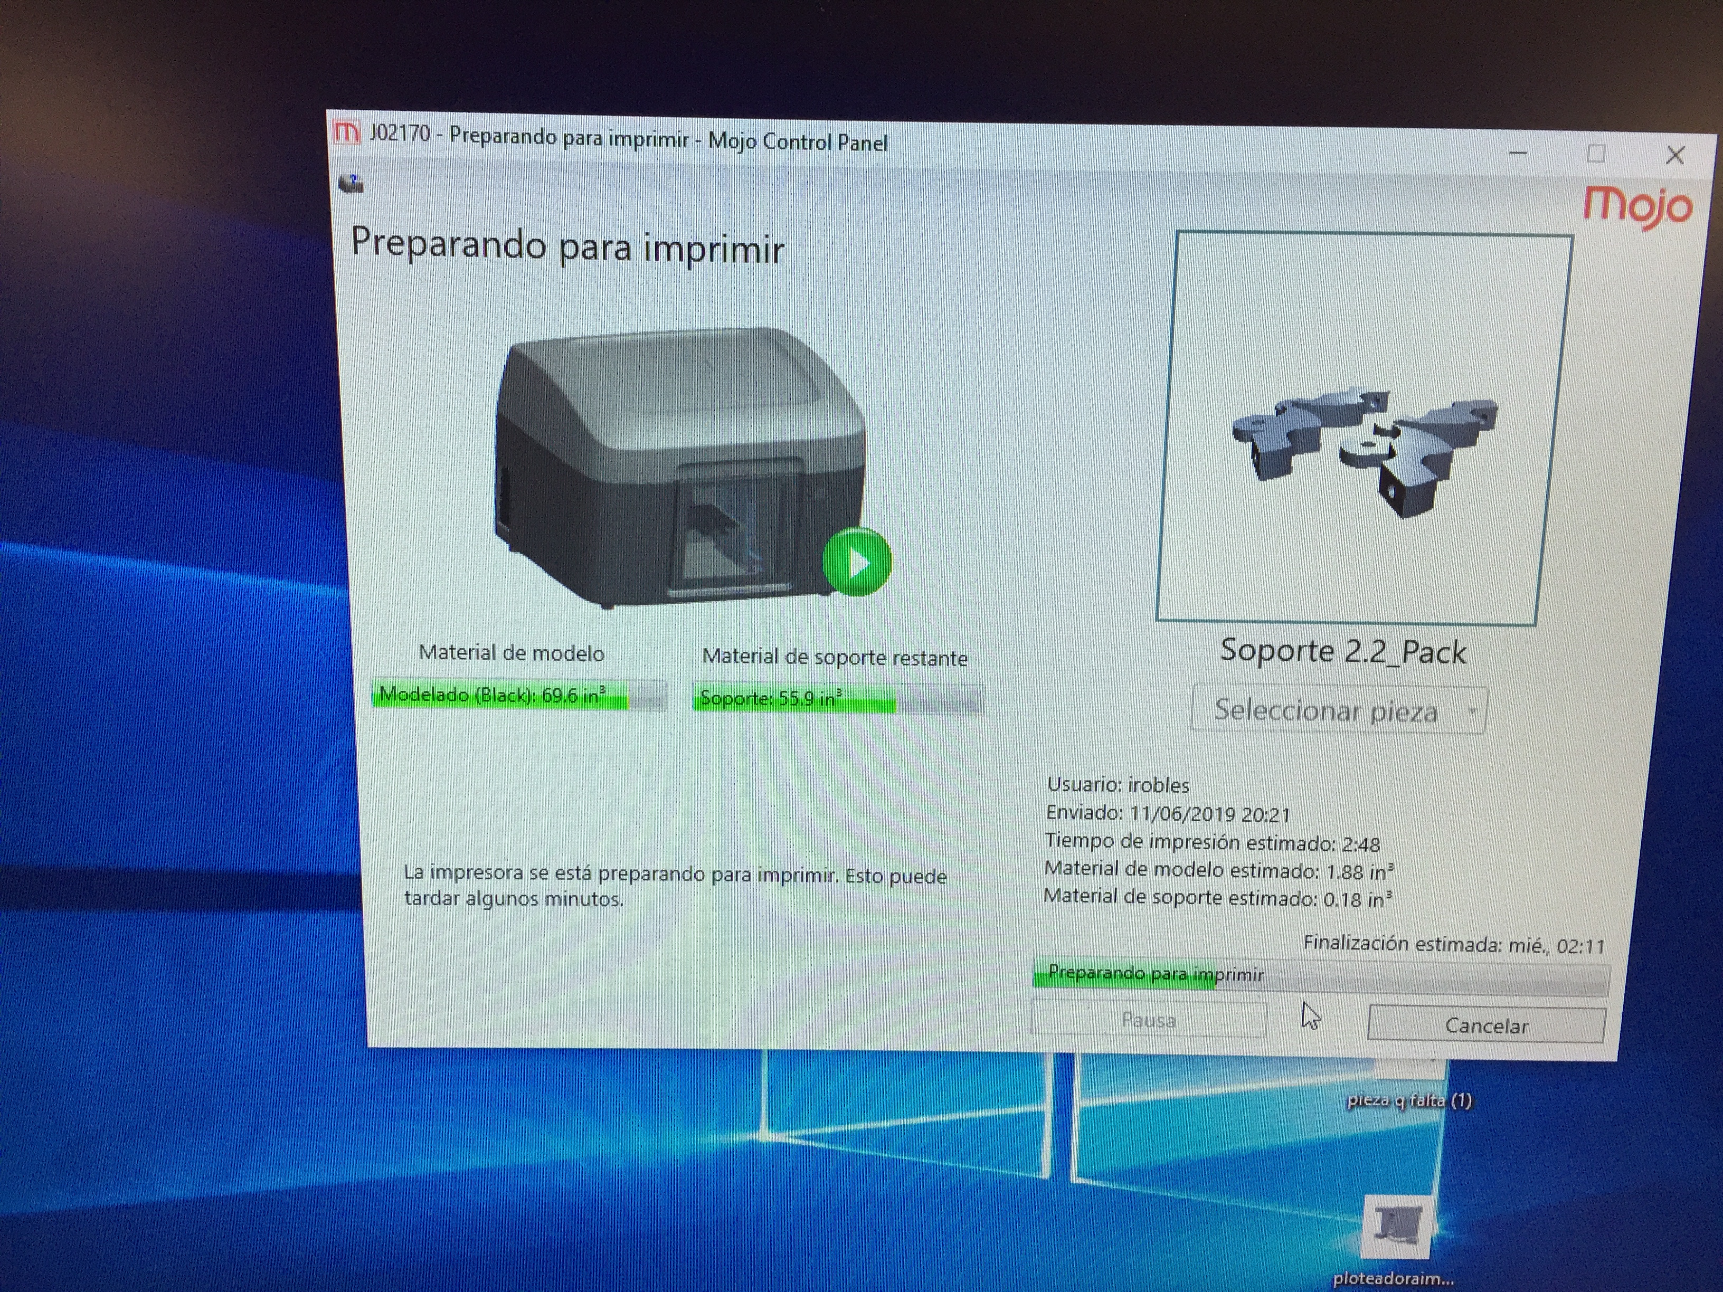
Task: Click the 'Material de modelo' label
Action: click(511, 653)
